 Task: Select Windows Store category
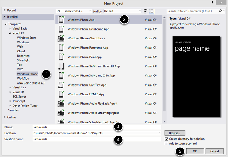27,38
